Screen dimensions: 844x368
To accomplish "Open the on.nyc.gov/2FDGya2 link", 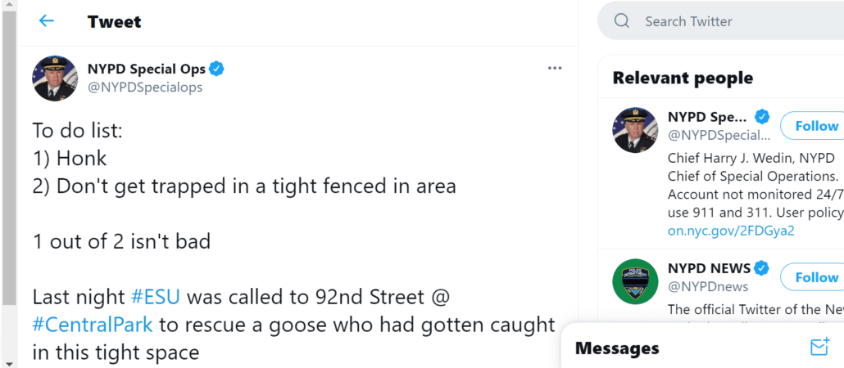I will click(x=731, y=231).
